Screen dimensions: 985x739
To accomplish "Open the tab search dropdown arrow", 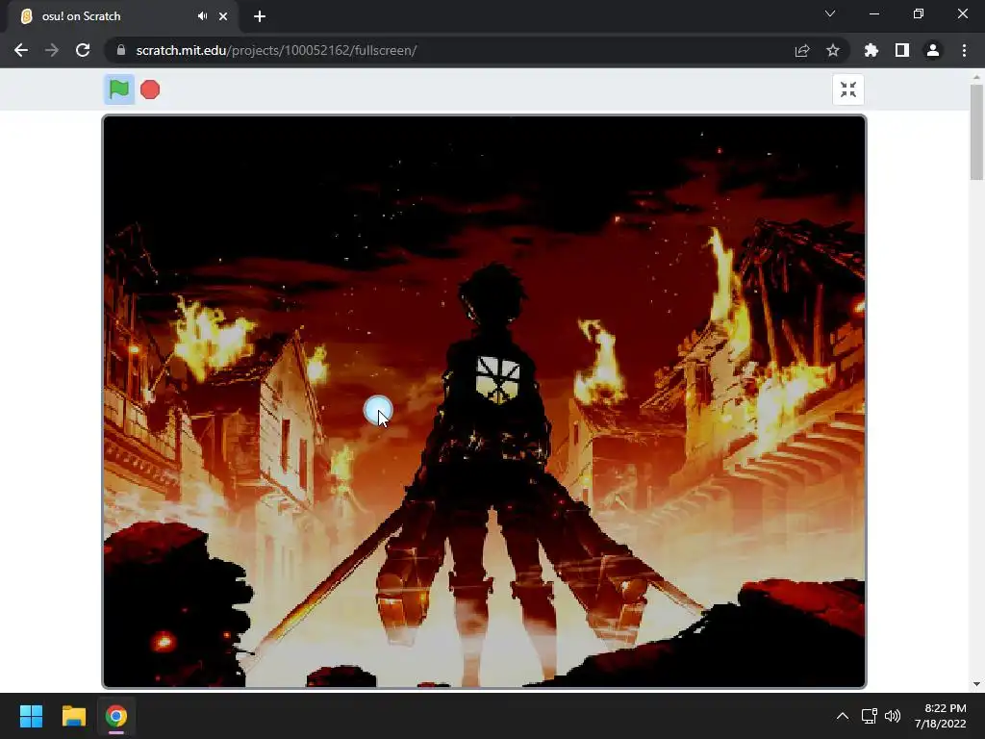I will coord(830,13).
